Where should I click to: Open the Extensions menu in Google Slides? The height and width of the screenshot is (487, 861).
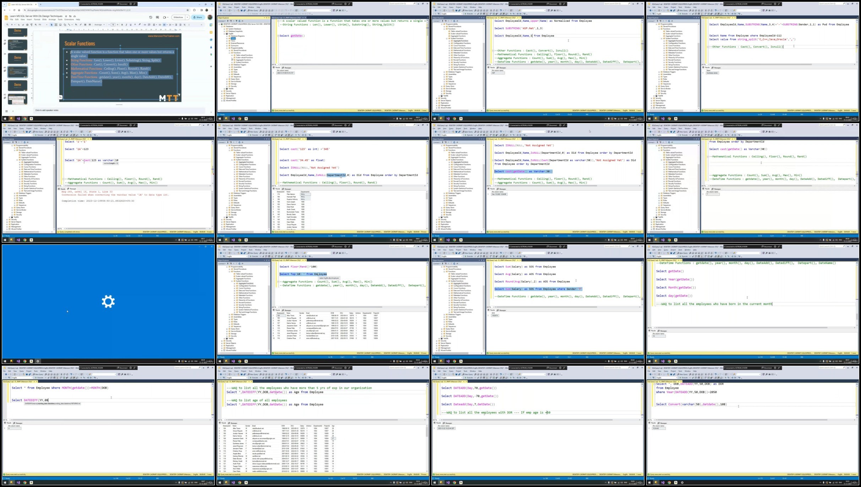tap(69, 20)
